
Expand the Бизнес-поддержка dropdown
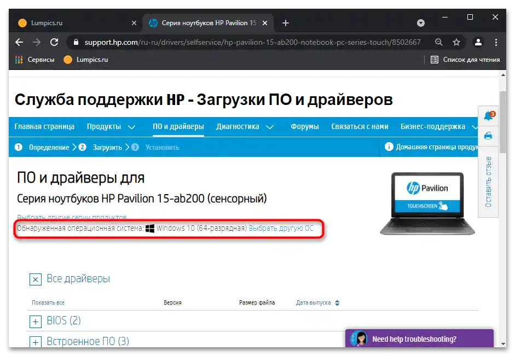(438, 127)
